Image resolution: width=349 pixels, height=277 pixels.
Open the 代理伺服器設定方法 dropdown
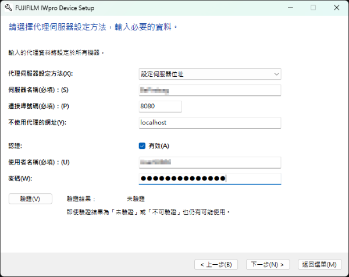[x=209, y=74]
